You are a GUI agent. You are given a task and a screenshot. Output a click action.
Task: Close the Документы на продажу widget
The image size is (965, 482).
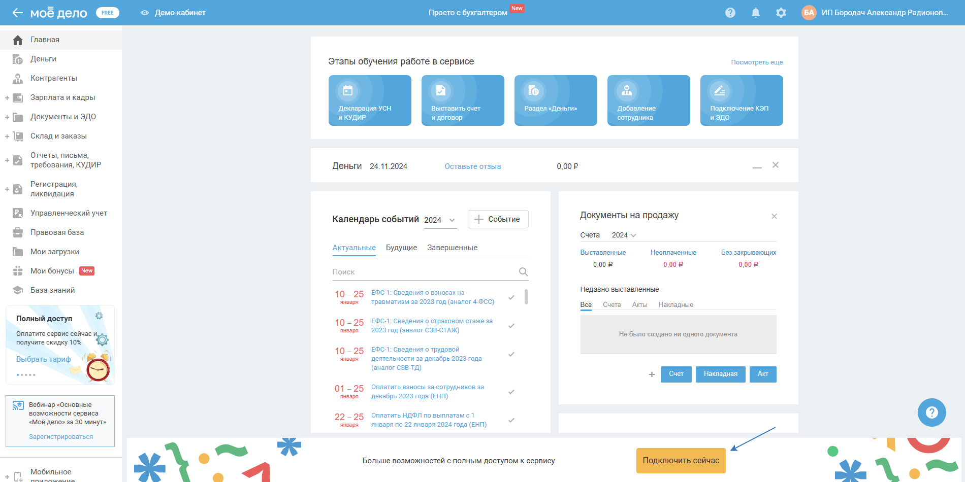click(x=774, y=216)
